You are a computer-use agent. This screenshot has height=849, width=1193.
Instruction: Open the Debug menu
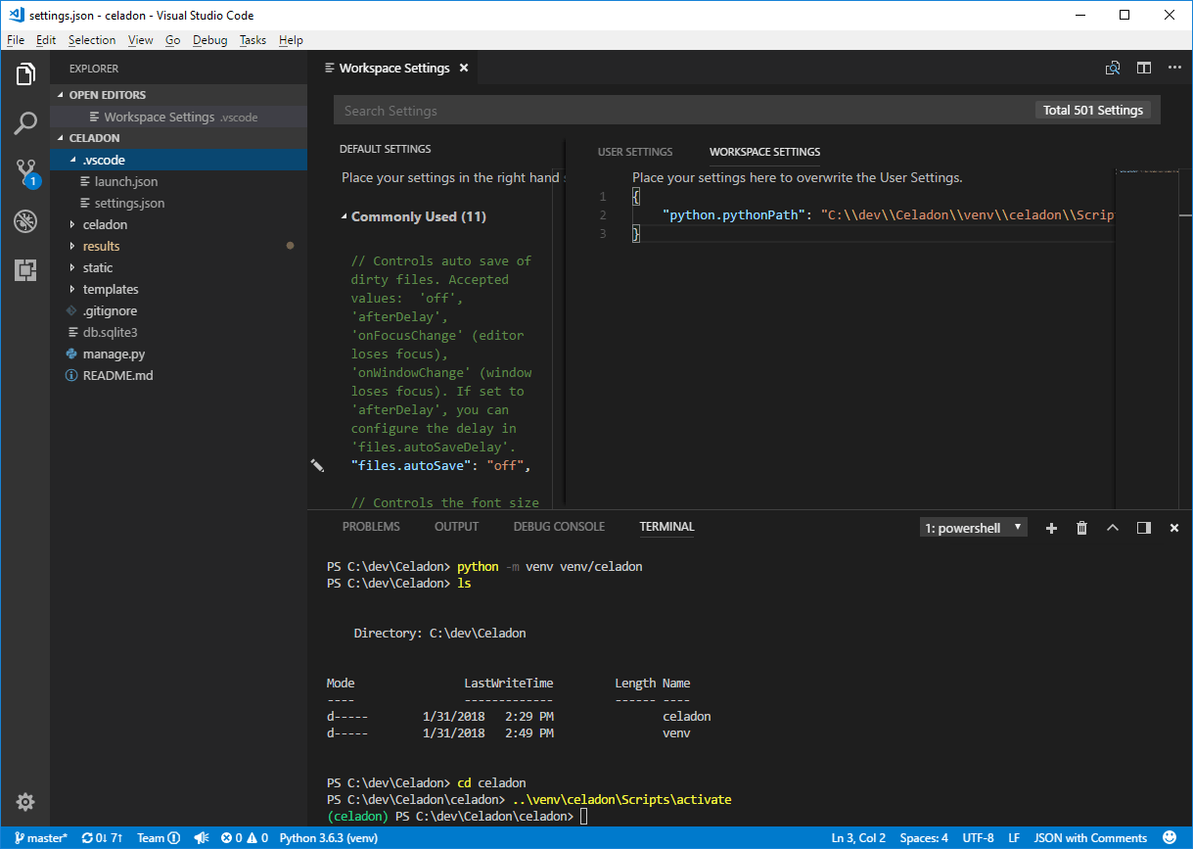(209, 40)
